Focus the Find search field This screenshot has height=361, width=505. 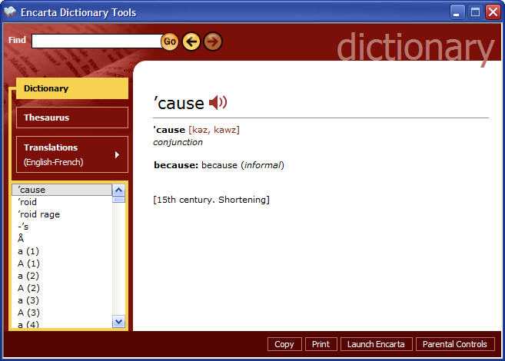pyautogui.click(x=97, y=41)
